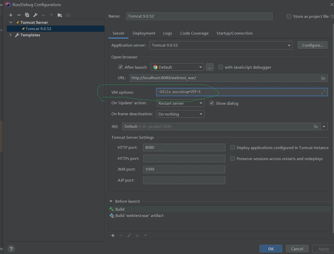Open JRE dropdown arrow
The height and width of the screenshot is (254, 334).
point(324,126)
